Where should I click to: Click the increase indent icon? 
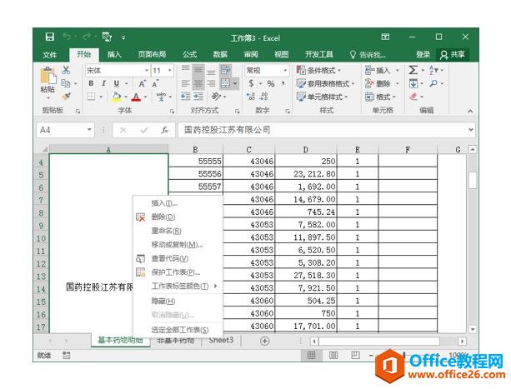198,97
